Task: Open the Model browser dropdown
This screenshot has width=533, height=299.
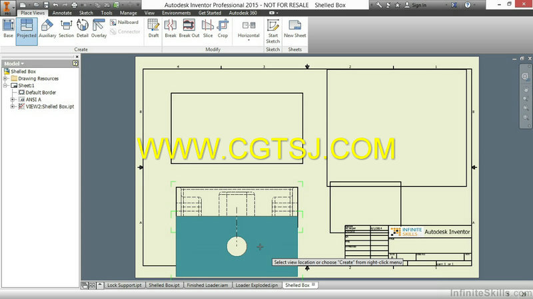Action: 14,63
